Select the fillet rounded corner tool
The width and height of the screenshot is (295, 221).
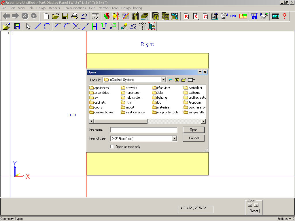pos(67,26)
